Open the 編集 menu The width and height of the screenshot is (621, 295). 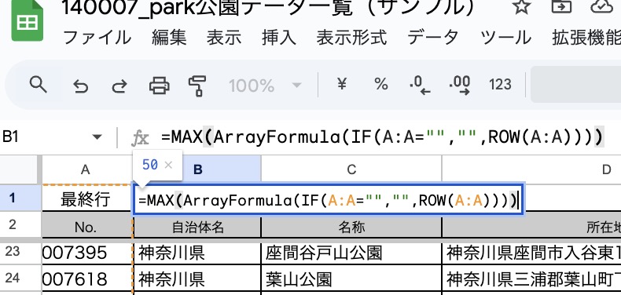[169, 38]
